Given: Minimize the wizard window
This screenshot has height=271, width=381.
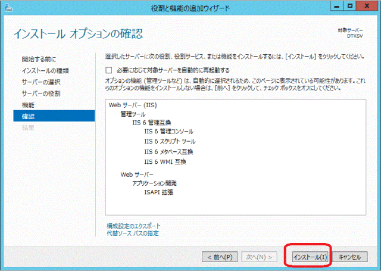Looking at the screenshot, I should pyautogui.click(x=336, y=6).
